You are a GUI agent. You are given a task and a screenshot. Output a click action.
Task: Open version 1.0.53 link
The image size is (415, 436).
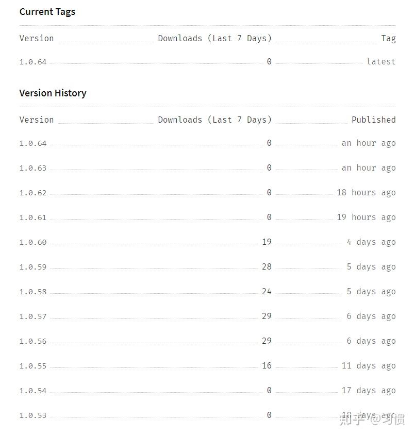(x=33, y=415)
